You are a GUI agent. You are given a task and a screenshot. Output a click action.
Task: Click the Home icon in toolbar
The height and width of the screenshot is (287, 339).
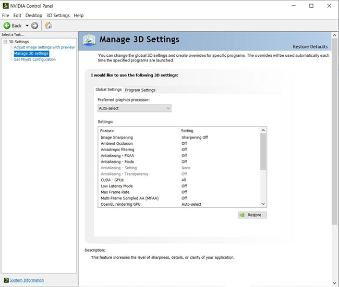49,26
